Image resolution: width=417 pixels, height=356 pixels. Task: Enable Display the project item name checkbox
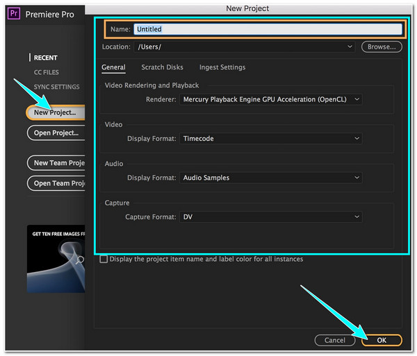point(104,259)
